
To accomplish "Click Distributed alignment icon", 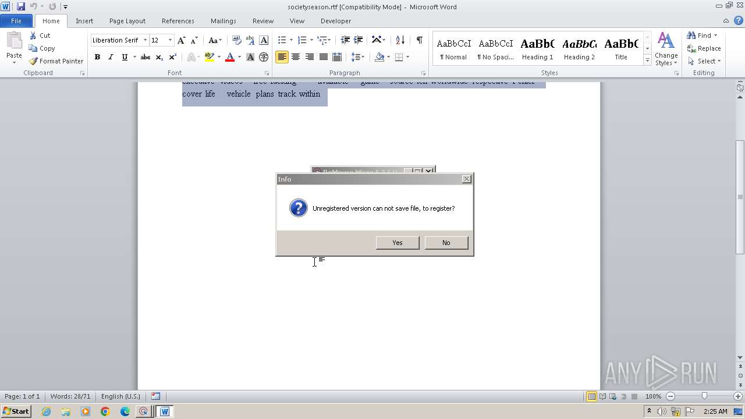I will 337,57.
